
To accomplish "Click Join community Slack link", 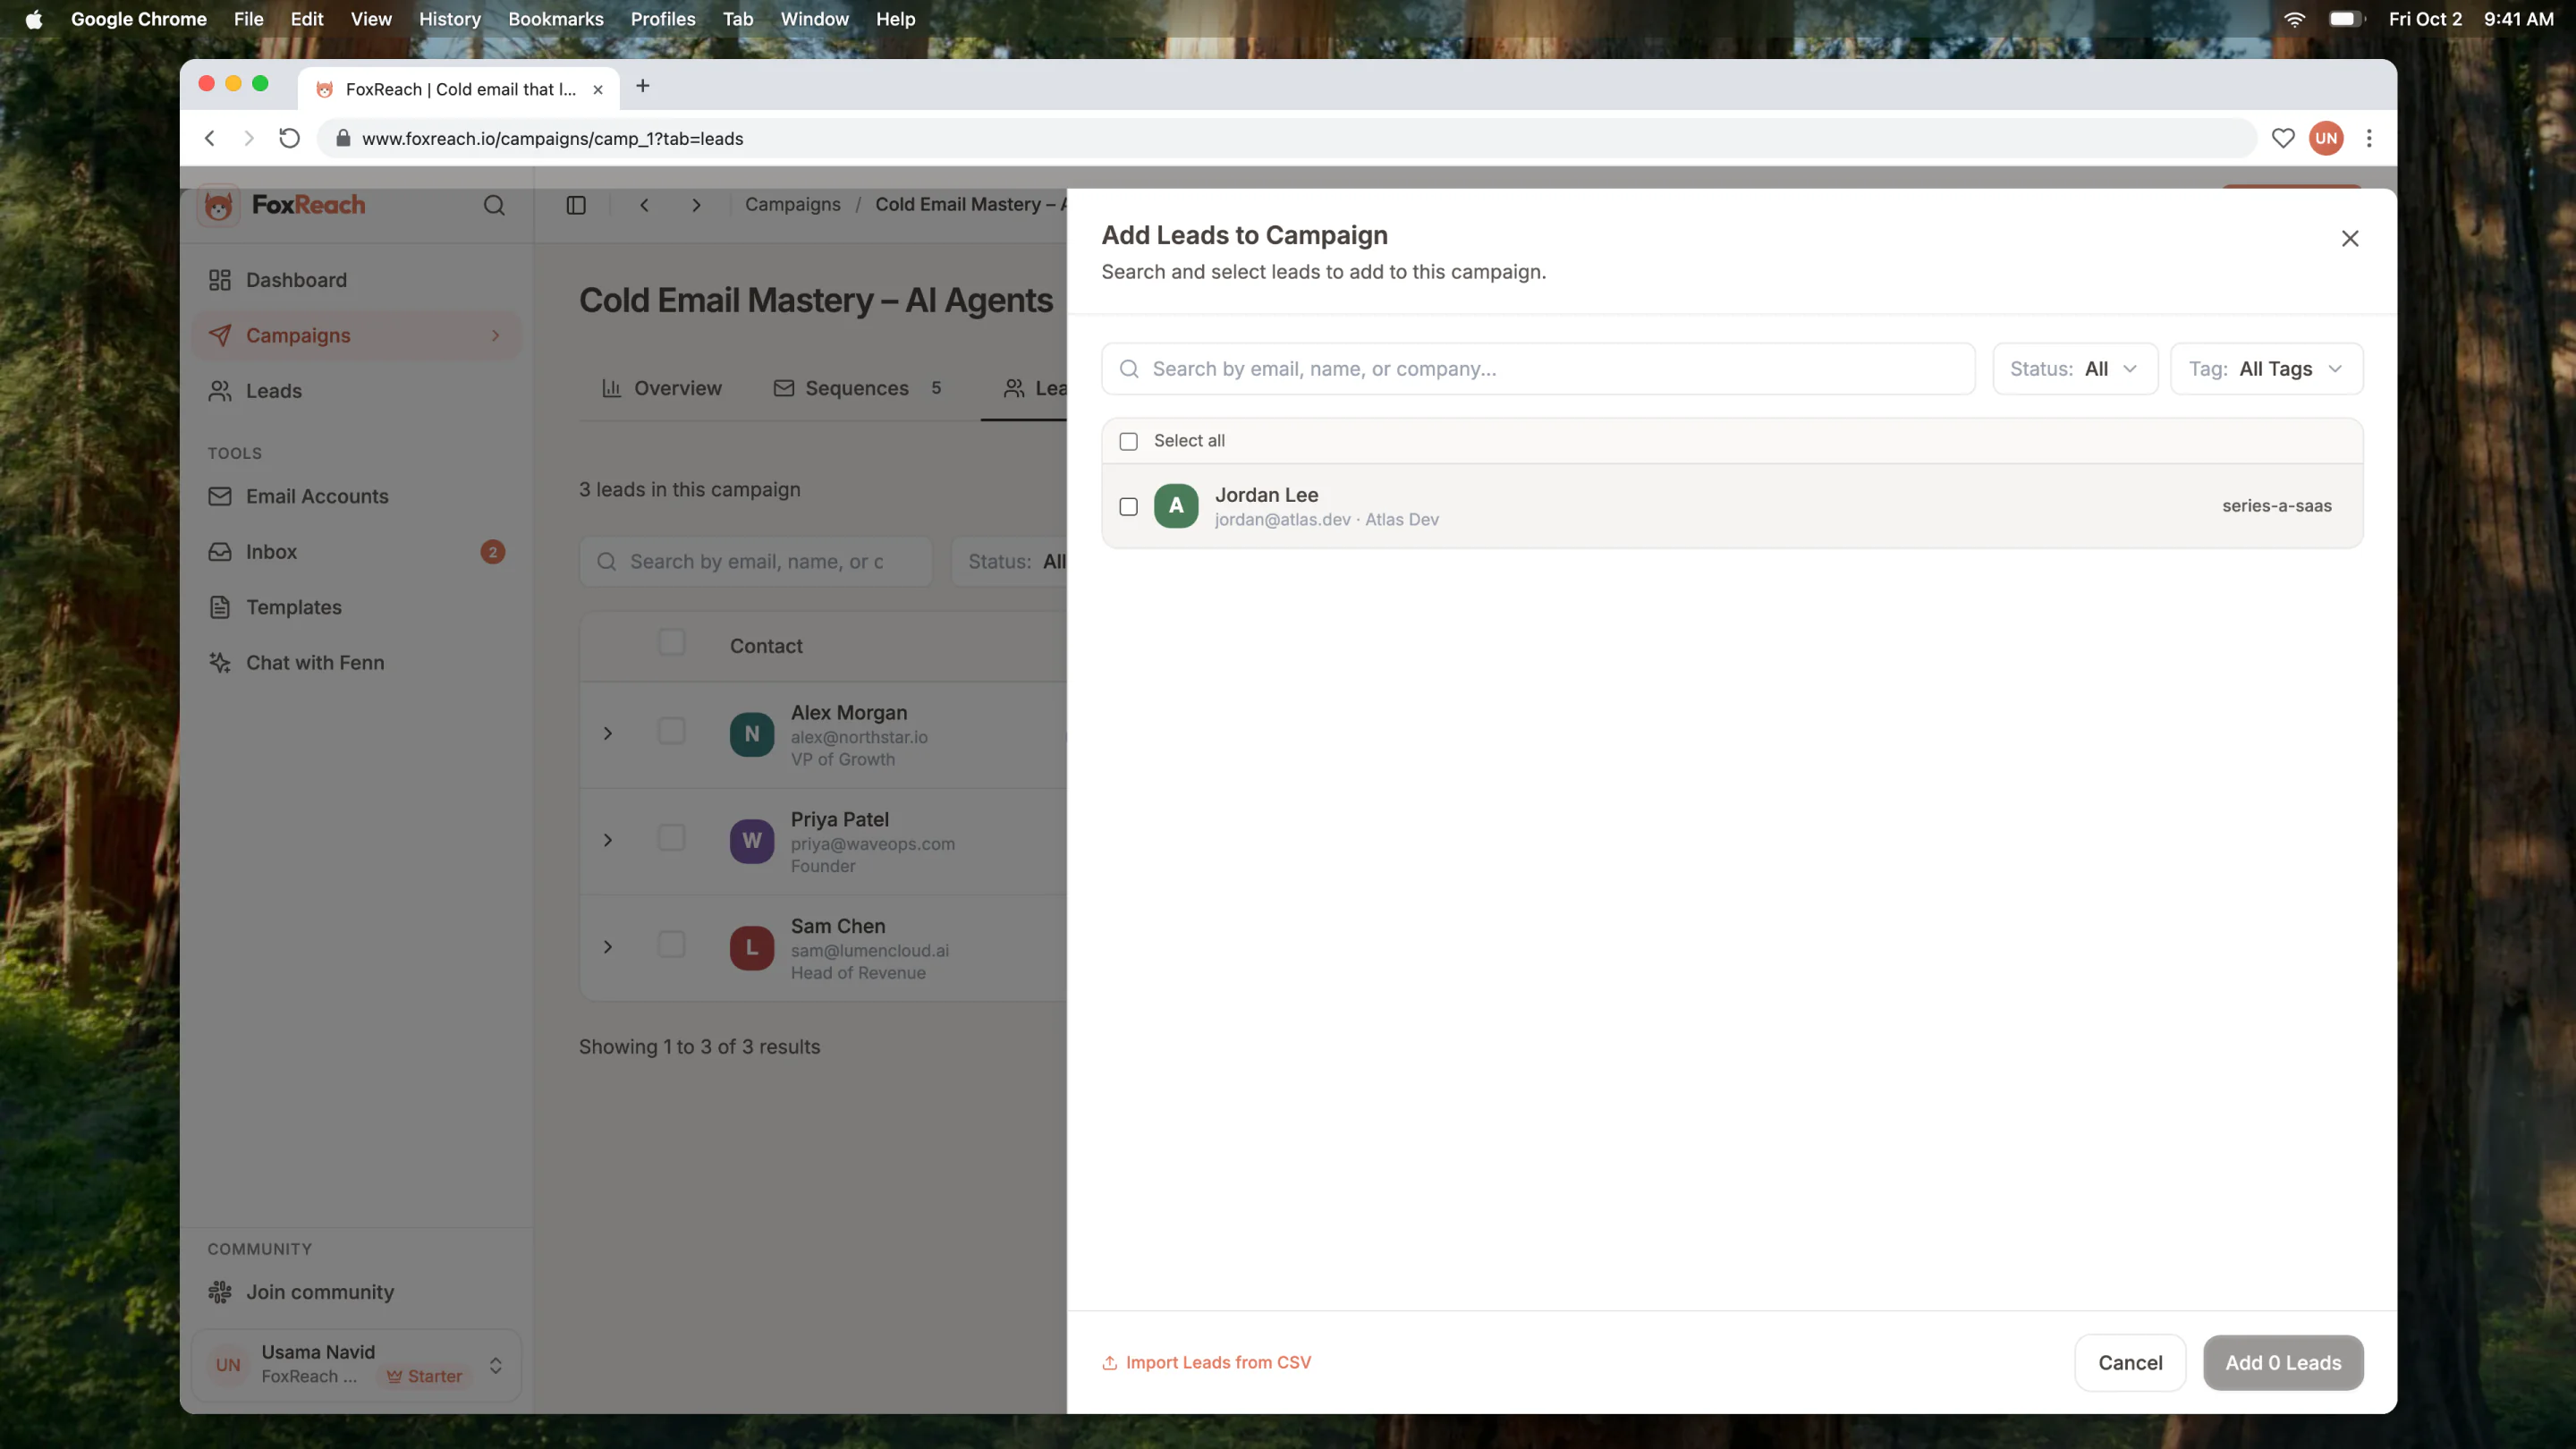I will [356, 1292].
